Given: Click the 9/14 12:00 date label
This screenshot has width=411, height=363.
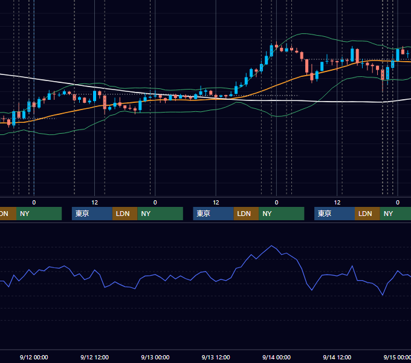Looking at the screenshot, I should [x=337, y=357].
